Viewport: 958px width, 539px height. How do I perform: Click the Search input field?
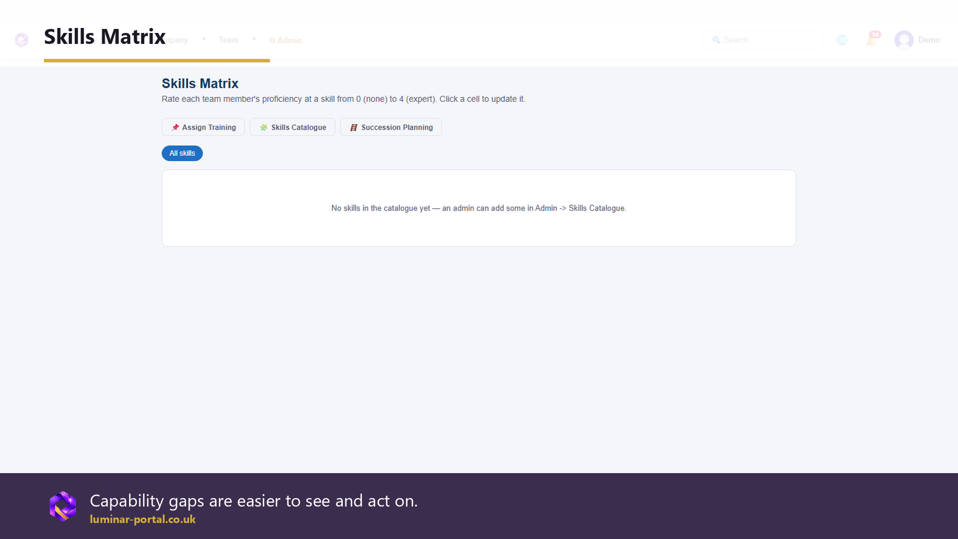point(762,40)
